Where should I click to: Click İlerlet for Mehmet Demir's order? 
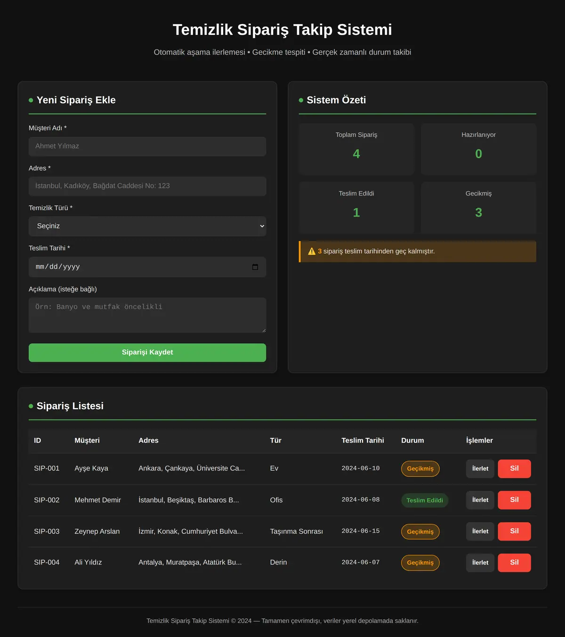[480, 500]
